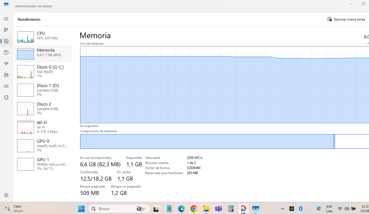Open the App history page icon
Viewport: 369px width, 214px height.
click(6, 53)
